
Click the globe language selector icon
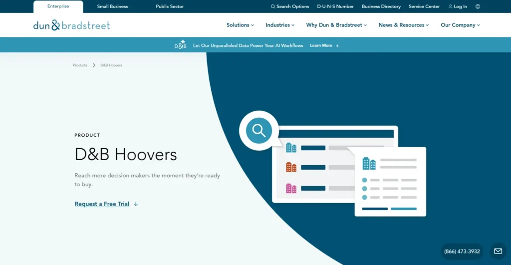[478, 6]
